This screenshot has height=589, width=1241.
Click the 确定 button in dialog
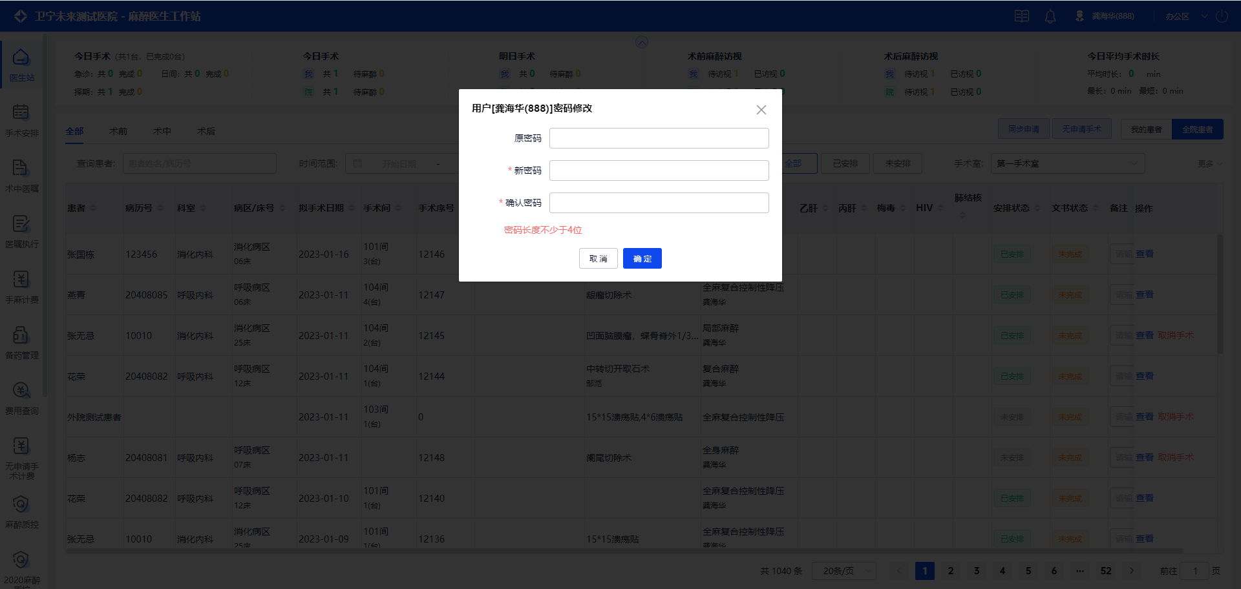click(642, 258)
